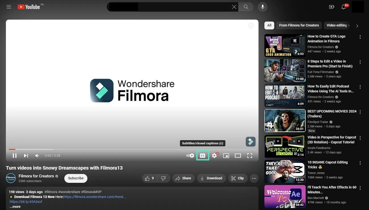Open options for 10 INSANE Capcut Editing Tricks
This screenshot has width=369, height=210.
tap(360, 163)
